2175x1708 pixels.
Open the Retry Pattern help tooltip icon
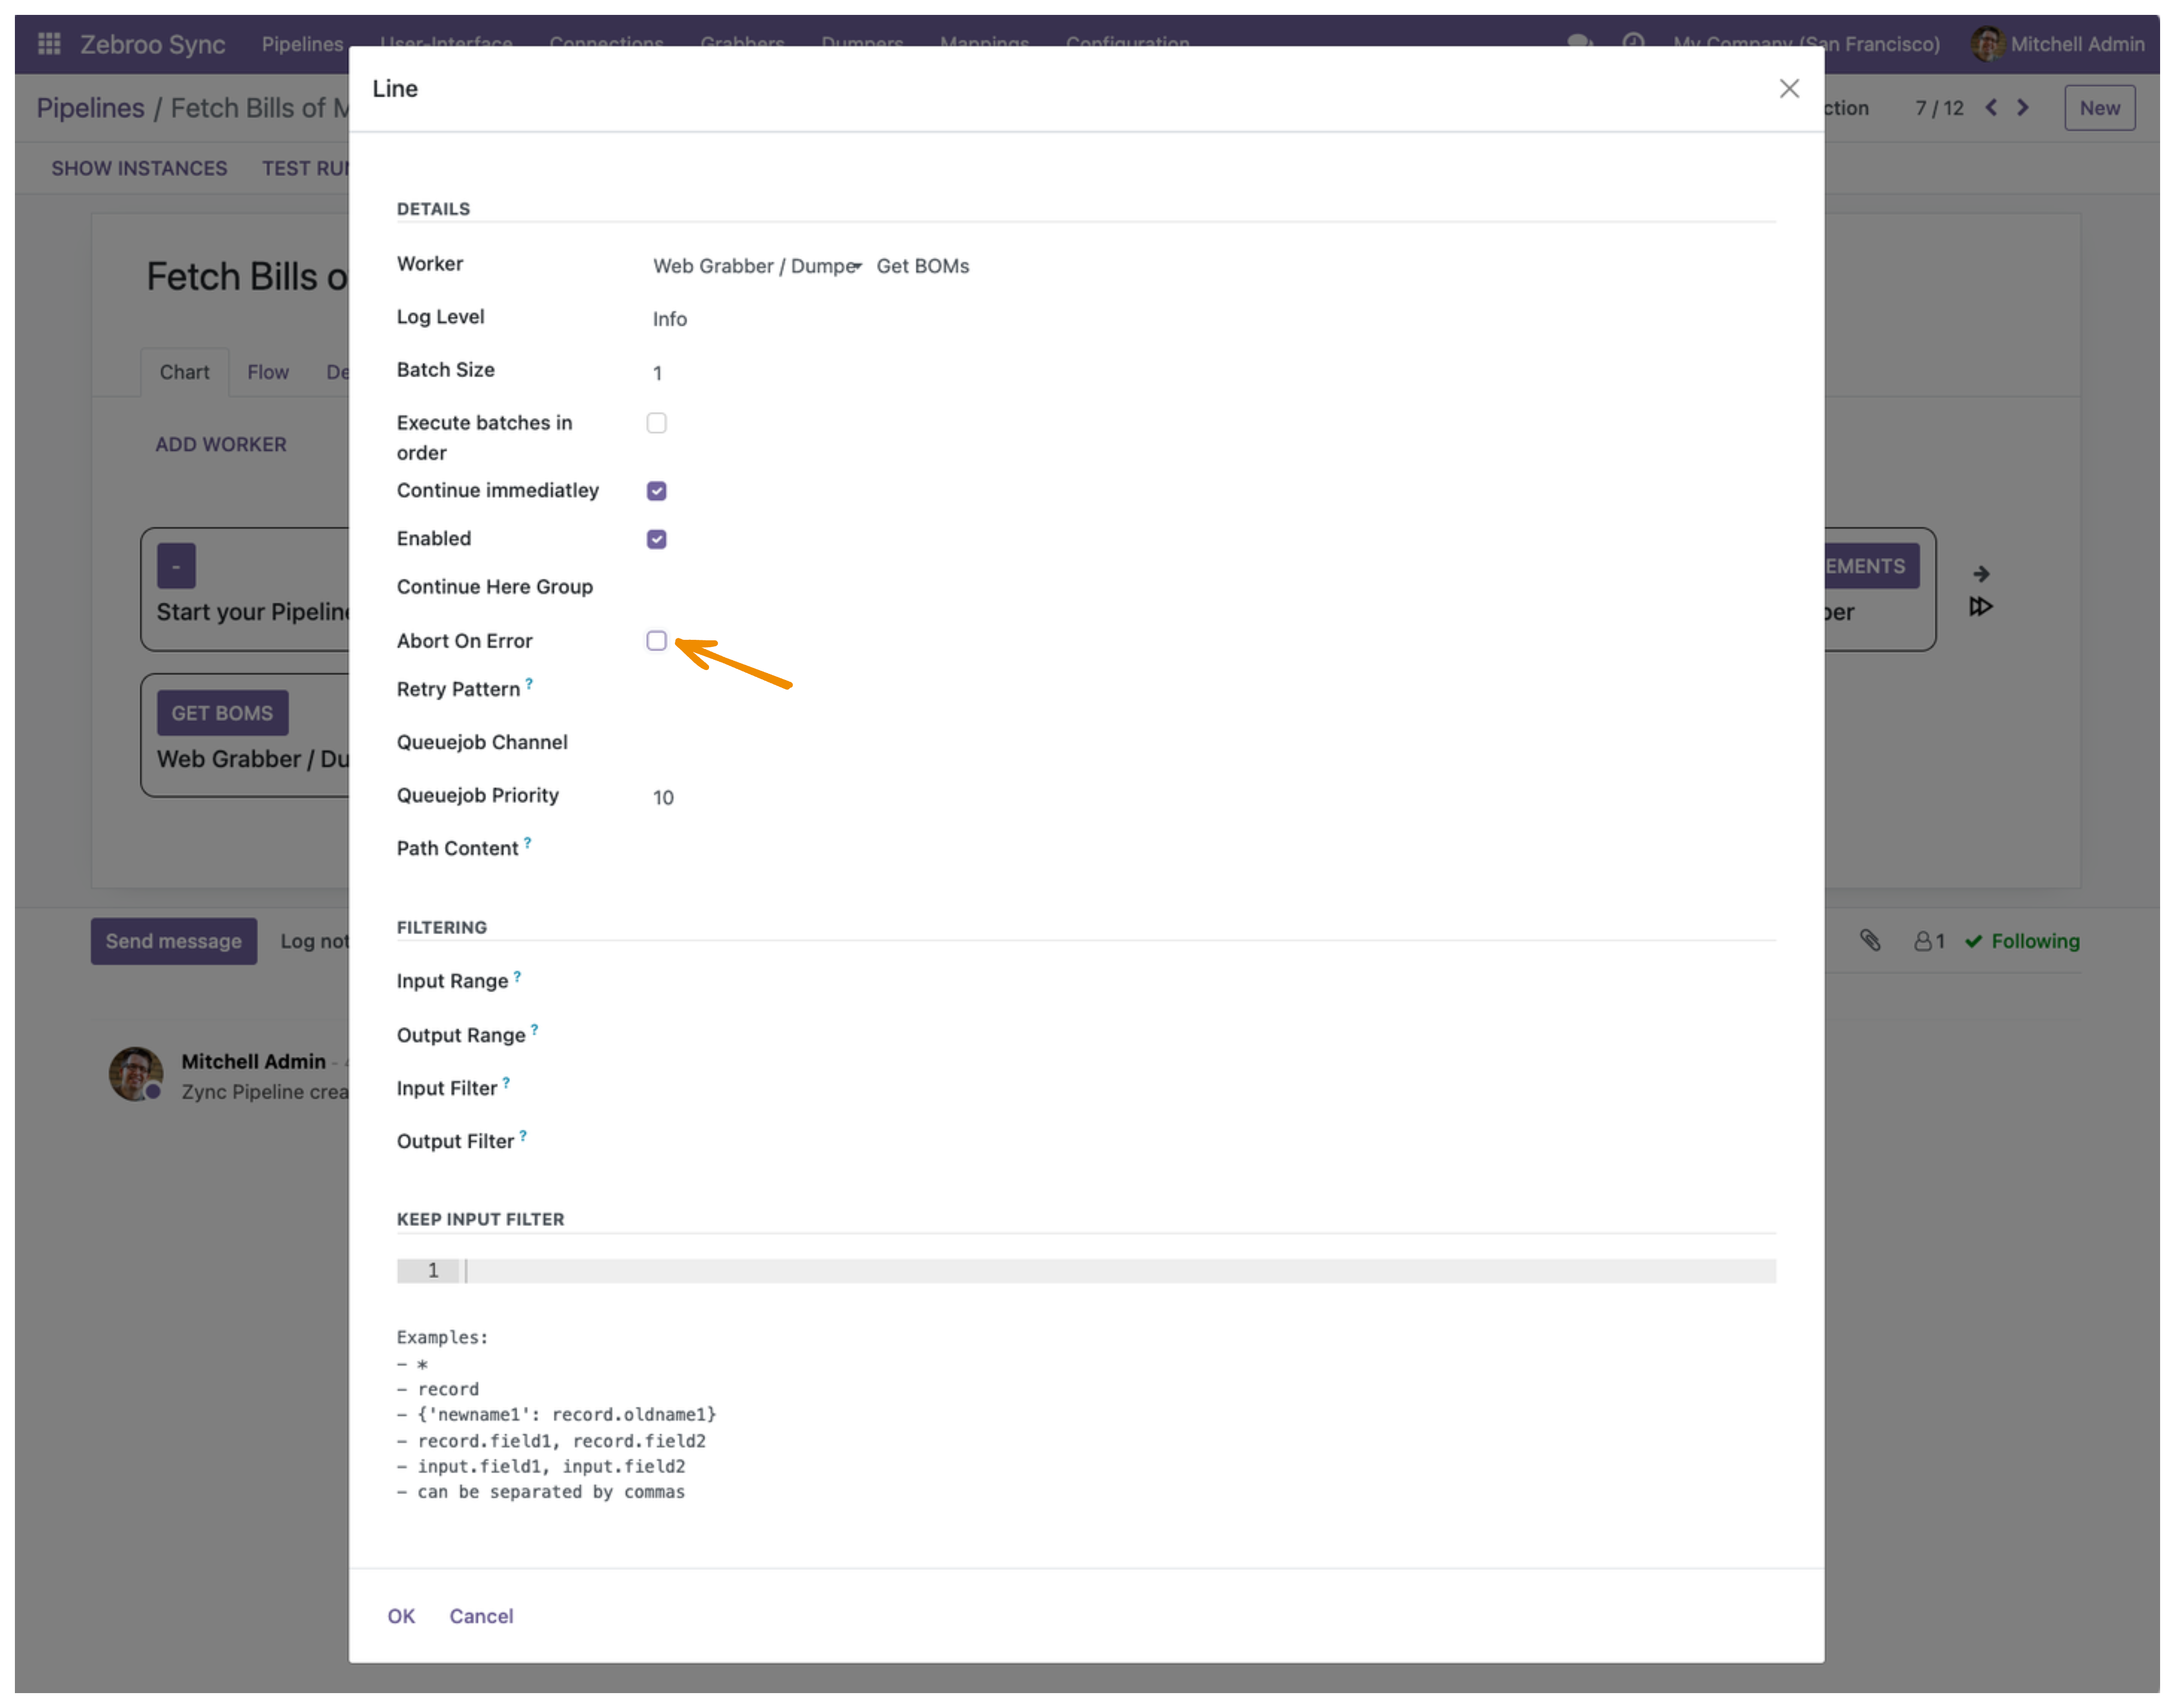(529, 684)
